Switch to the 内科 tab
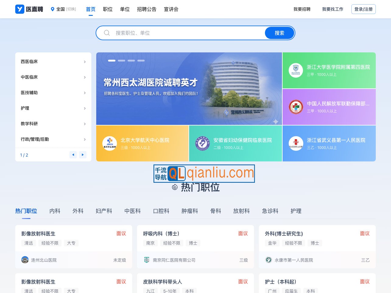 coord(55,211)
